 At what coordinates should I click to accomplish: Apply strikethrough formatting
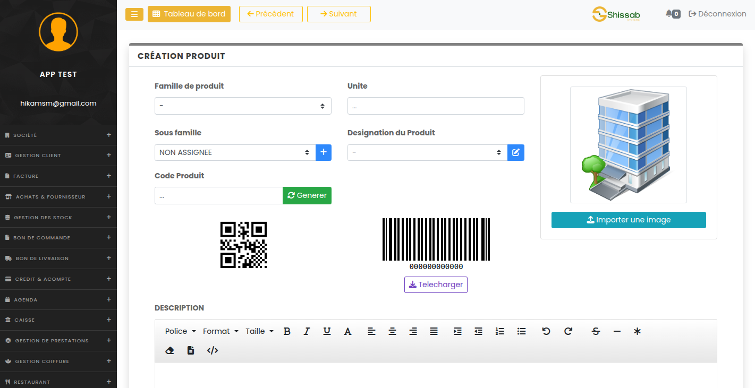pos(596,331)
